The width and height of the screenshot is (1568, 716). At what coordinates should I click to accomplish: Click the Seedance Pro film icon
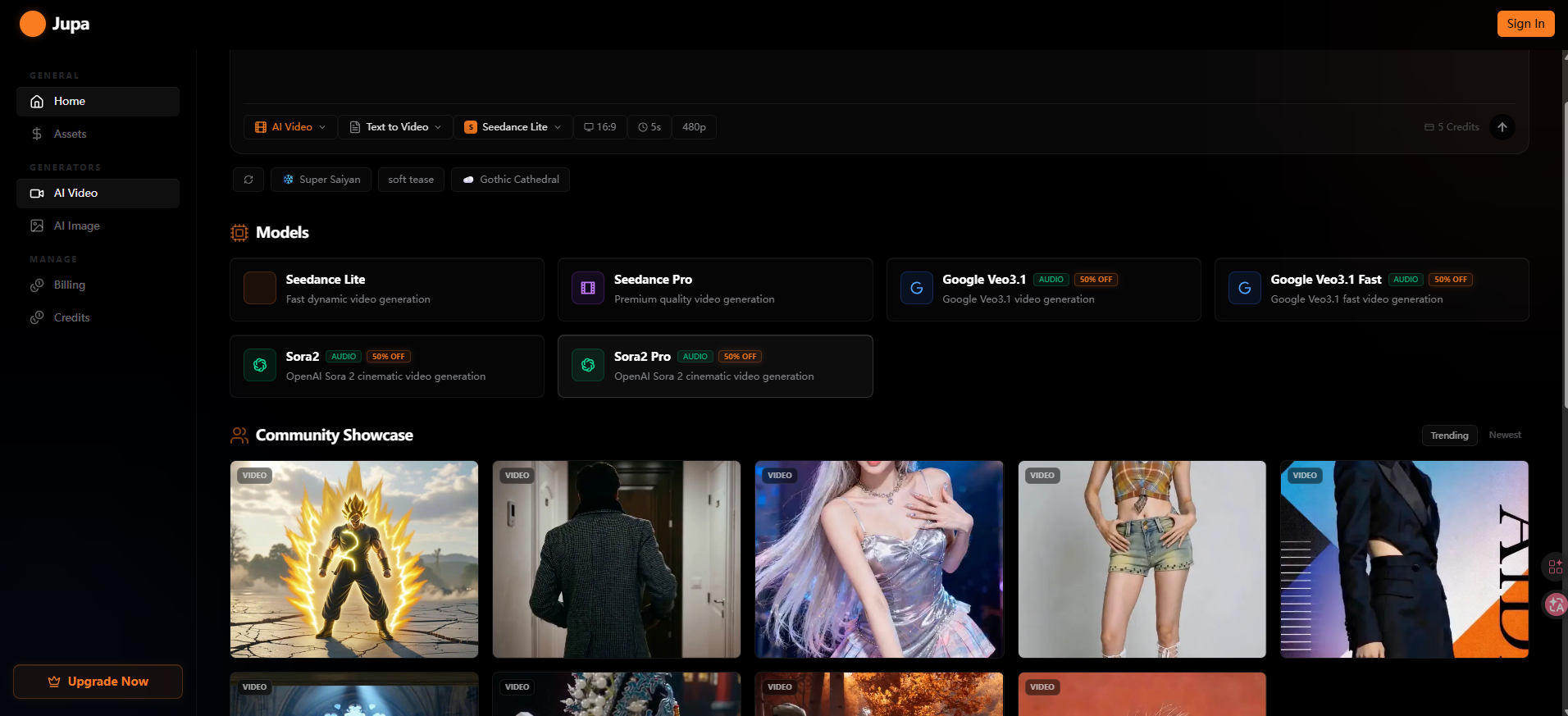[x=588, y=288]
